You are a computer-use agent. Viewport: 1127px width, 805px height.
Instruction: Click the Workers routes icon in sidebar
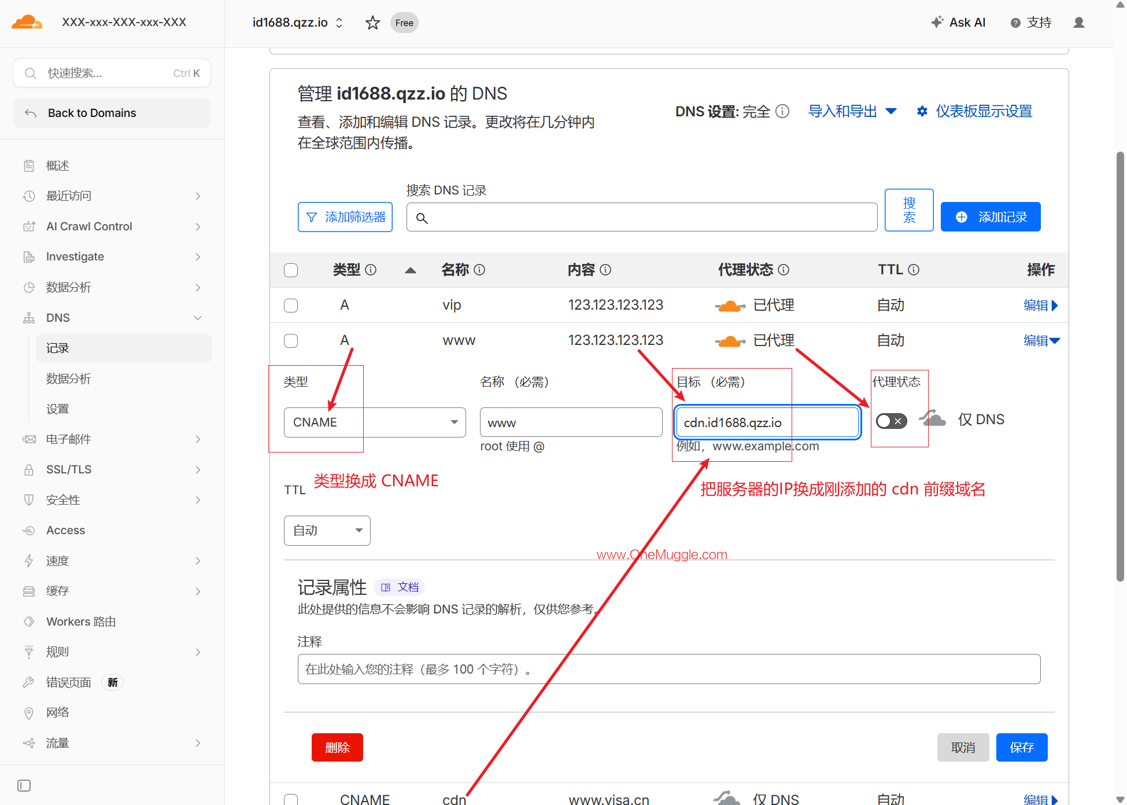[29, 622]
